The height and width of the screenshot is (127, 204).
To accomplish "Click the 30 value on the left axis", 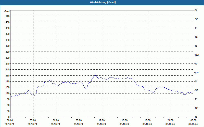I will pos(8,111).
